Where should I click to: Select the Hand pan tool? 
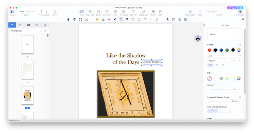68,20
